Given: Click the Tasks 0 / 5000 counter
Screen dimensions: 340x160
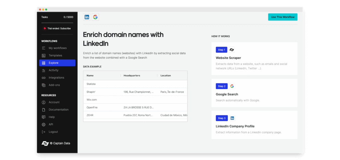Looking at the screenshot, I should [x=57, y=17].
